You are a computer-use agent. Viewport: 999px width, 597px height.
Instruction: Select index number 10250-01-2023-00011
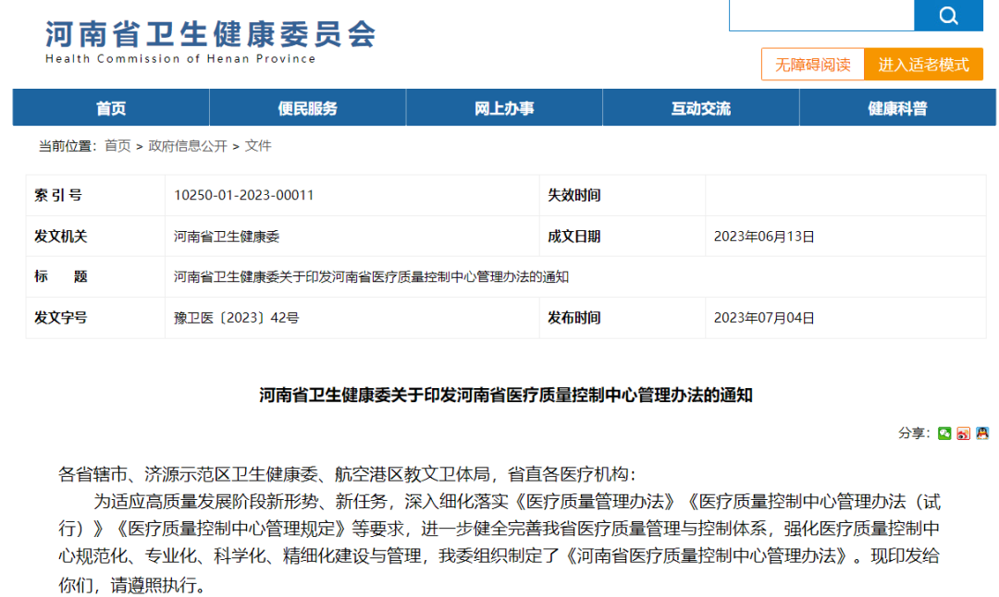click(x=244, y=195)
